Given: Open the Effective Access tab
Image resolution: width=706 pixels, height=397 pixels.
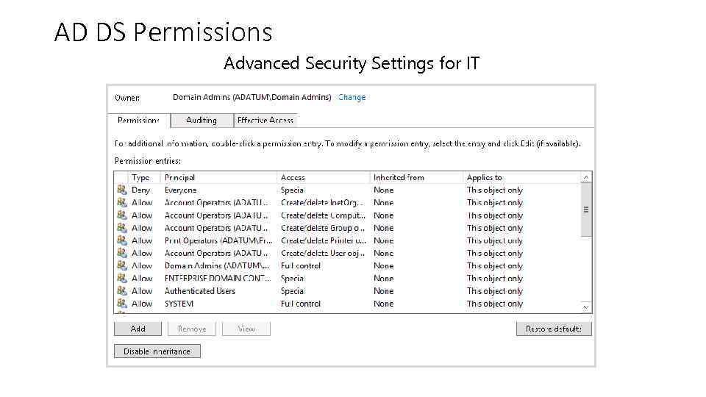Looking at the screenshot, I should [265, 121].
